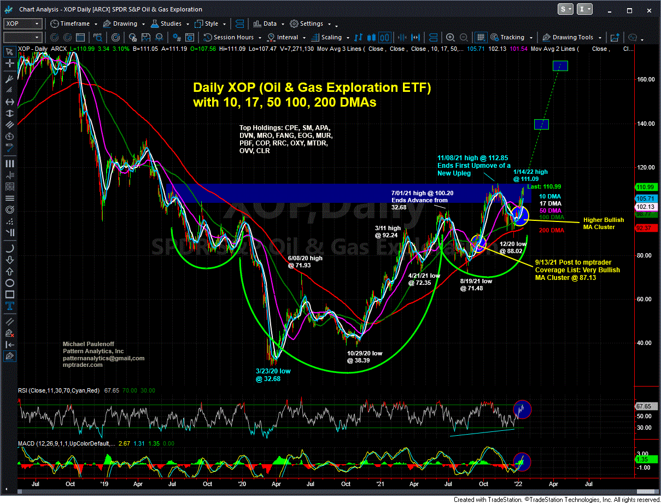Image resolution: width=661 pixels, height=503 pixels.
Task: Select the pointer arrow tool in left sidebar
Action: coord(9,52)
